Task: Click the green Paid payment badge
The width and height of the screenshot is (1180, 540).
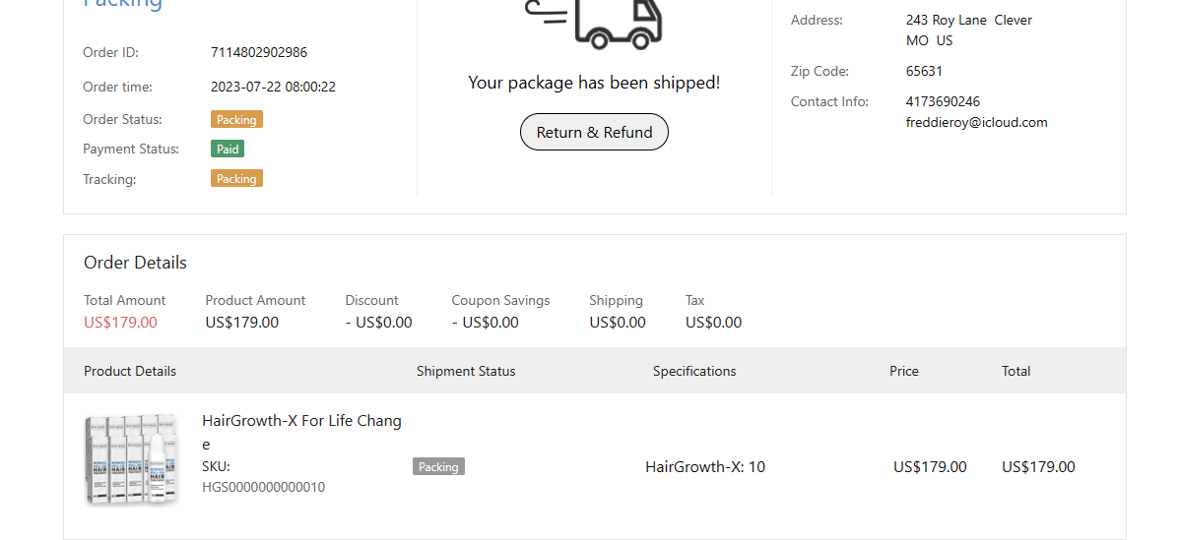Action: pyautogui.click(x=228, y=150)
